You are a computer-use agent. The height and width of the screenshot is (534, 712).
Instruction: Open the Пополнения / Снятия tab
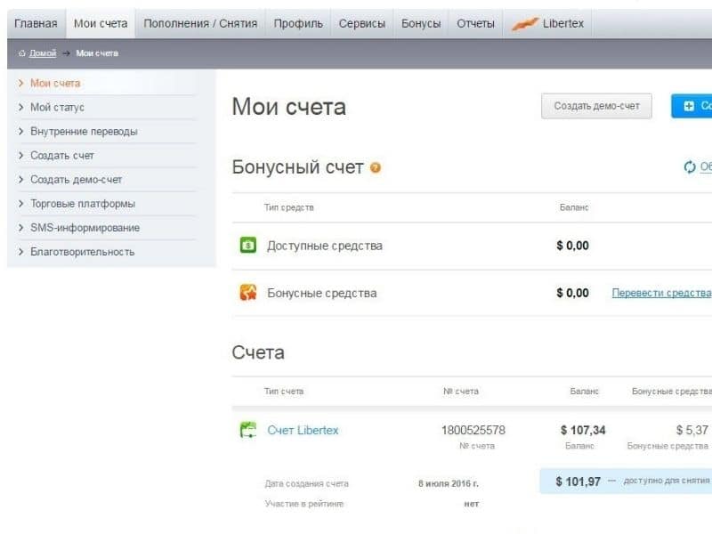(200, 23)
